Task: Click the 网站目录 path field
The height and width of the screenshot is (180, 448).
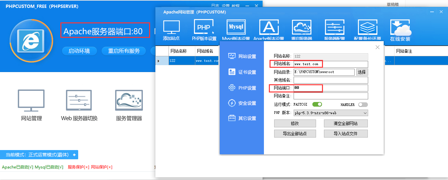Action: [x=324, y=72]
